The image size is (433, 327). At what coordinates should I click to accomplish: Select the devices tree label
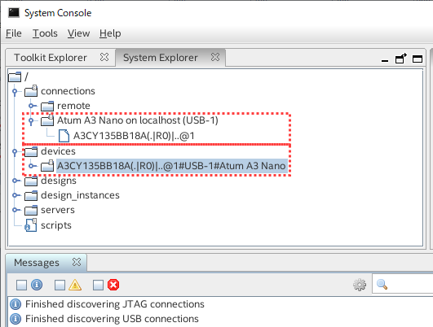(58, 151)
